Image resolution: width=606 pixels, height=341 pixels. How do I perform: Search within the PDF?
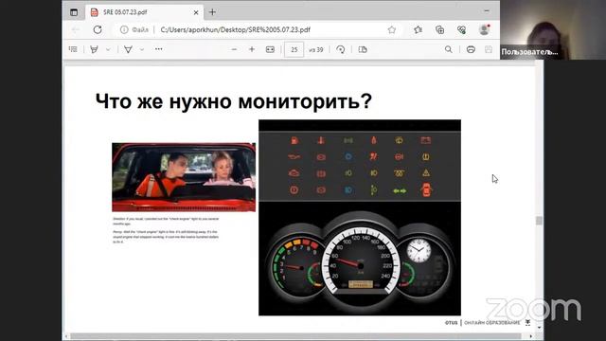(x=448, y=49)
